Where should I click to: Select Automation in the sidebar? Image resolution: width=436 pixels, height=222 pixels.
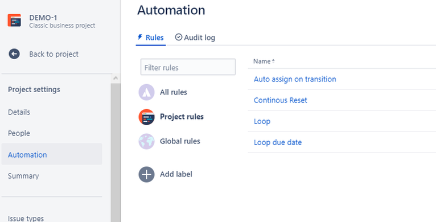click(x=52, y=154)
